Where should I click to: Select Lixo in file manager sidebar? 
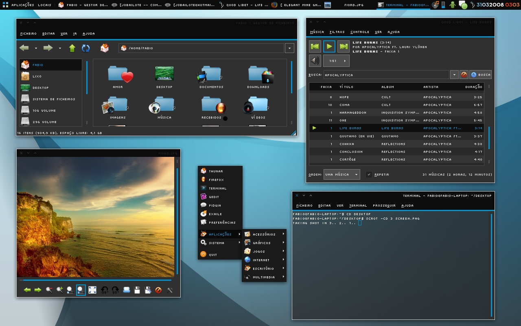tap(51, 76)
